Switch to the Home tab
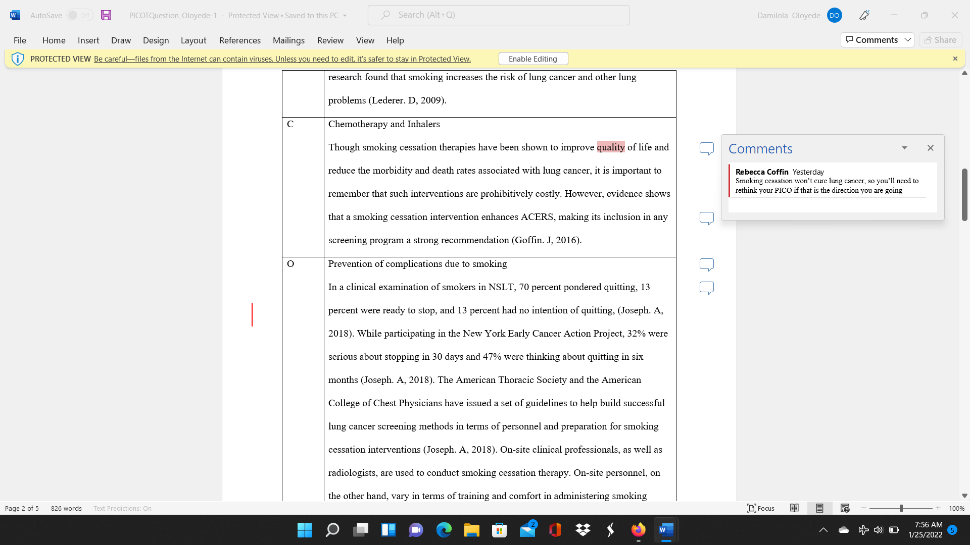Image resolution: width=970 pixels, height=545 pixels. pyautogui.click(x=54, y=40)
